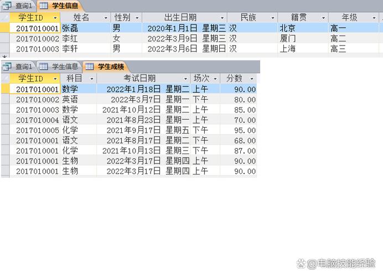Viewport: 383px width, 277px height.
Task: Click the 女 gender cell
Action: (126, 38)
